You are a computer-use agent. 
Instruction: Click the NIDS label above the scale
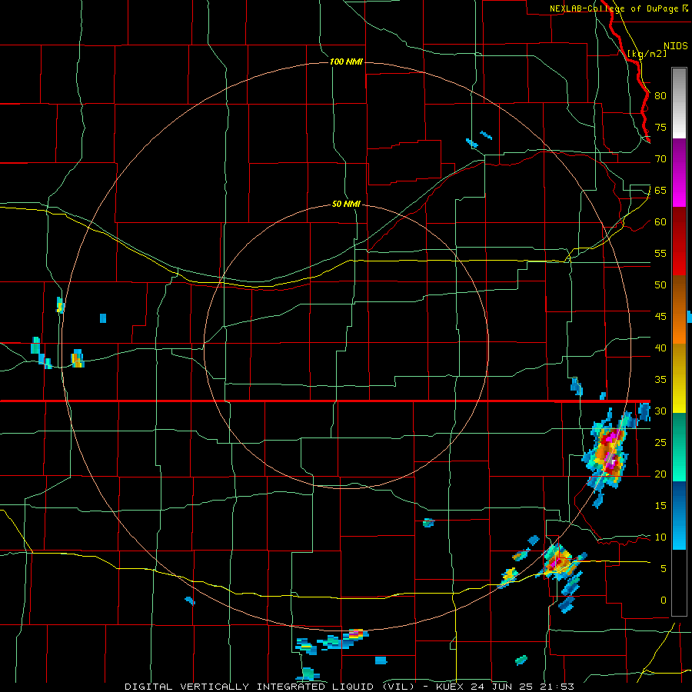click(676, 45)
